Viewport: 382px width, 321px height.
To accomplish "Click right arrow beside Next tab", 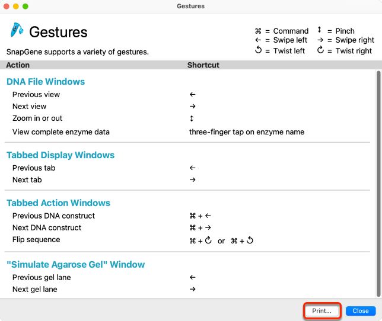I will [x=192, y=179].
